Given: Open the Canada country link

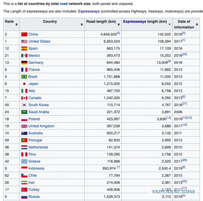Looking at the screenshot, I should pos(35,98).
